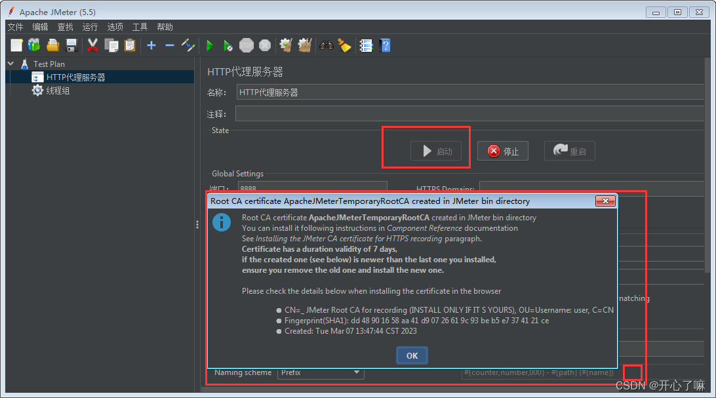The image size is (716, 398).
Task: Collapse all nodes with minus icon
Action: pos(170,45)
